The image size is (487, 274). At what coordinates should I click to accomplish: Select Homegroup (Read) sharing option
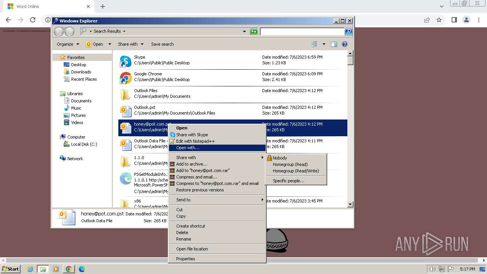296,164
